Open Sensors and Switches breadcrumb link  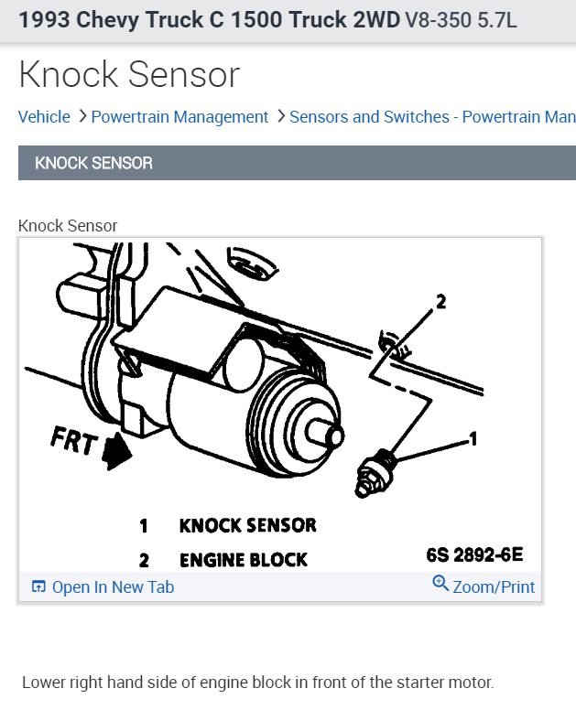click(x=432, y=117)
